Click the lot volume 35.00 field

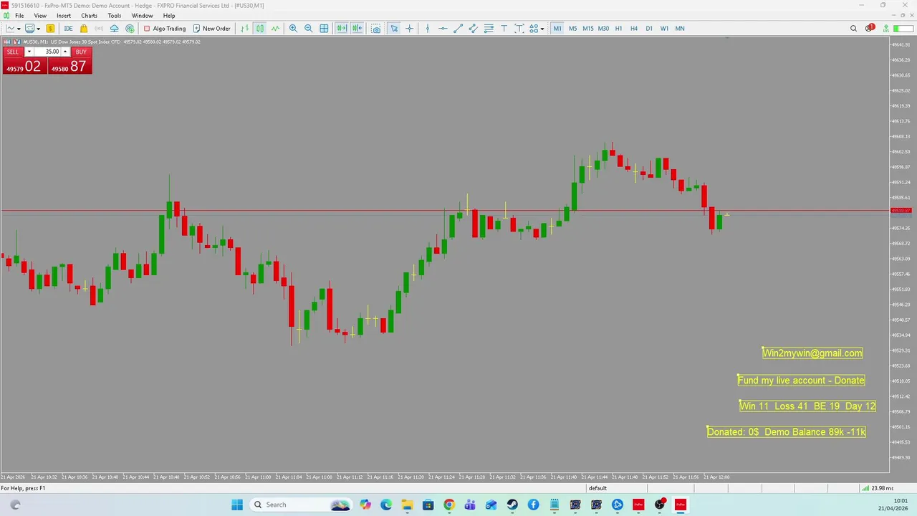click(47, 52)
